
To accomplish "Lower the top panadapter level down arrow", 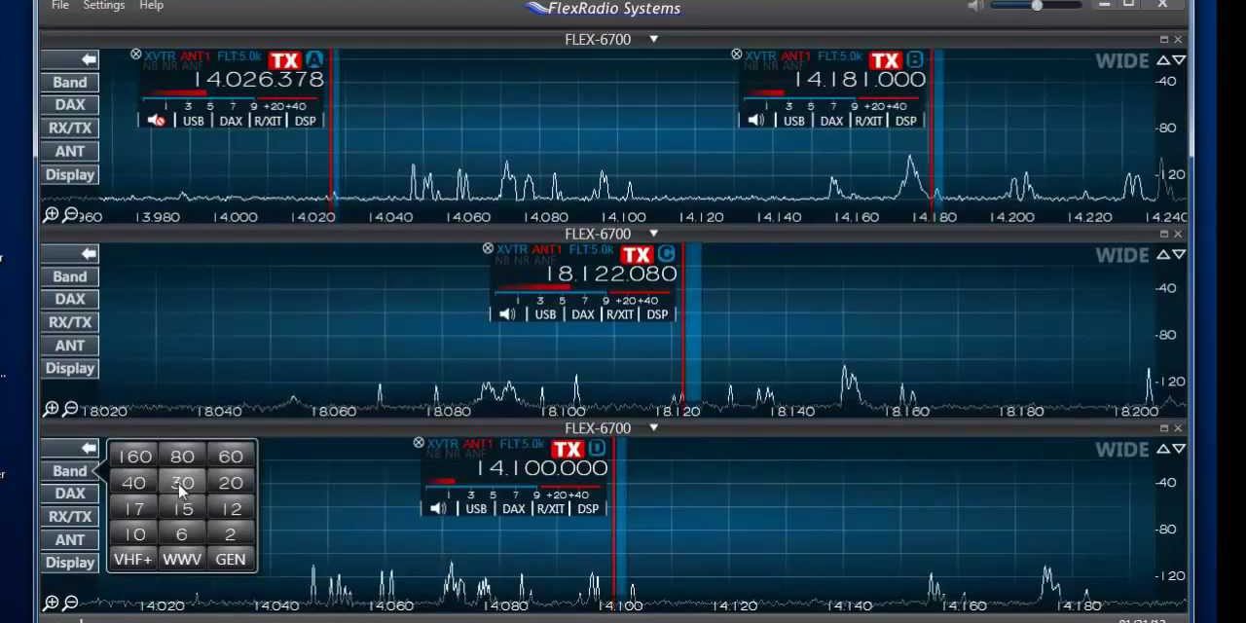I will (1179, 60).
